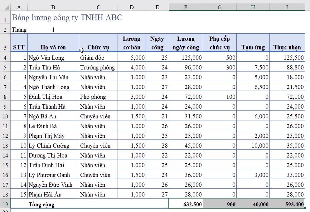Click the cell containing Ngô Văn Long
The height and width of the screenshot is (212, 310).
[53, 58]
